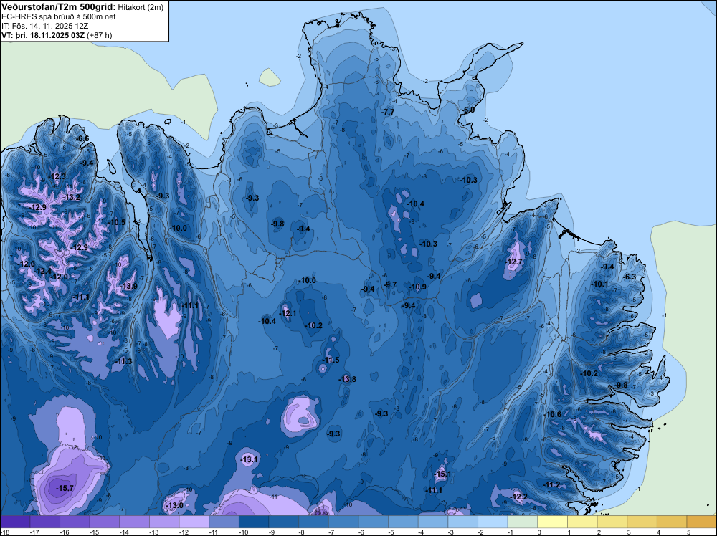Click the -12.4 temperature label

43,272
